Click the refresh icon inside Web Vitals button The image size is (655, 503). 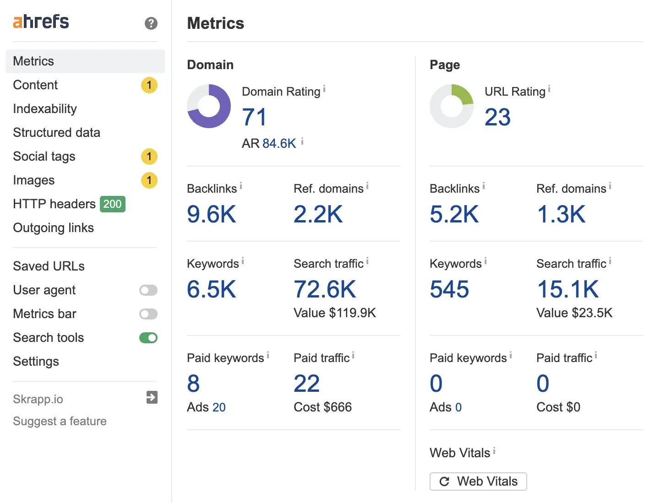tap(444, 481)
